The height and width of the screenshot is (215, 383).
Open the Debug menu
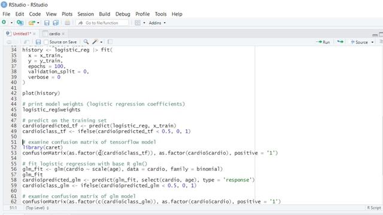click(x=123, y=14)
